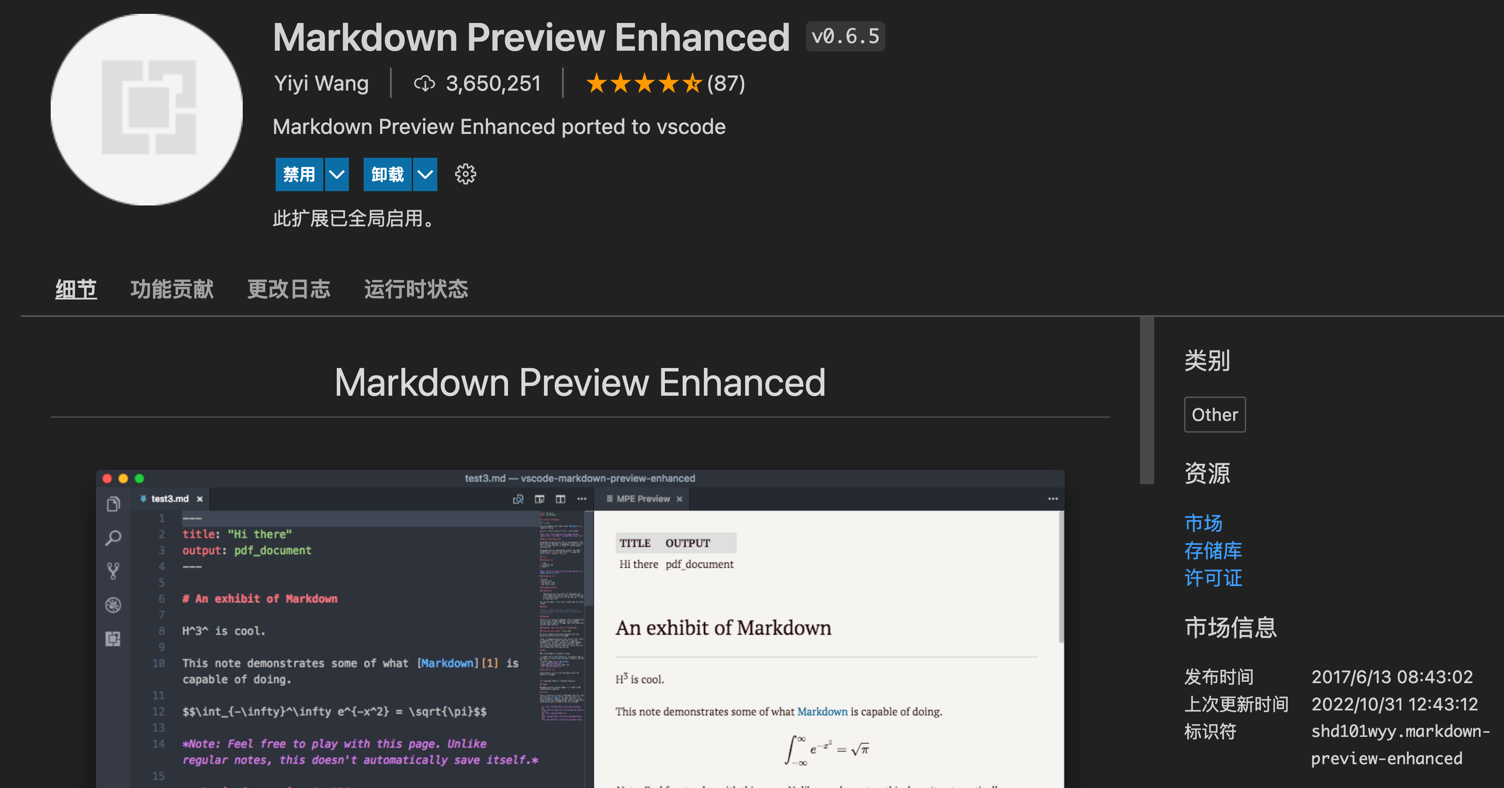Select the Explorer icon in the activity bar

pyautogui.click(x=113, y=503)
